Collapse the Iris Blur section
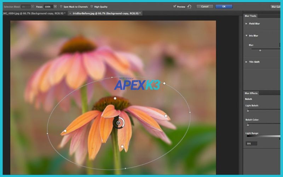Viewport: 283px width, 177px height. [246, 36]
